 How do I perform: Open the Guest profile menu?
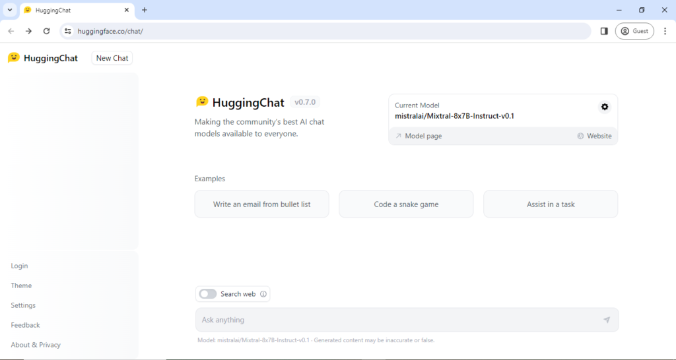tap(634, 31)
